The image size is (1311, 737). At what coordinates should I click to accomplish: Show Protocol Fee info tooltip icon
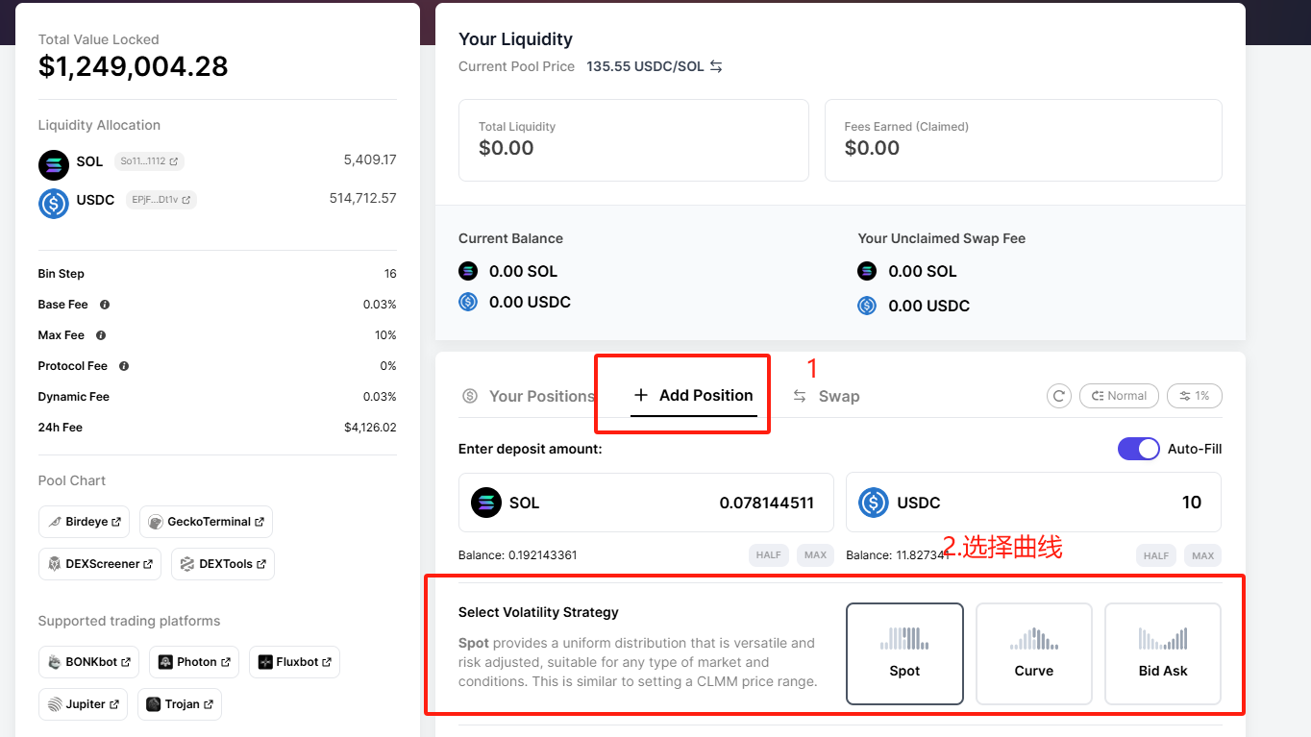point(124,366)
